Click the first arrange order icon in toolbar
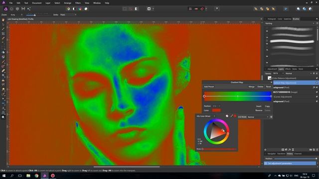Screen dimensions: 319x179 coord(256,9)
